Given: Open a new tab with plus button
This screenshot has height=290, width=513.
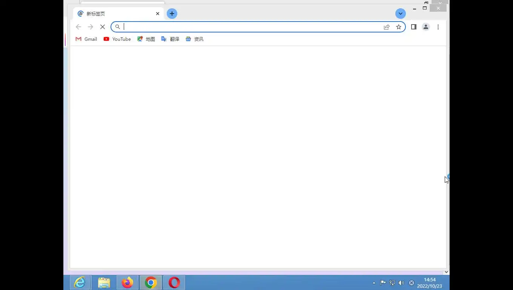Looking at the screenshot, I should point(172,14).
